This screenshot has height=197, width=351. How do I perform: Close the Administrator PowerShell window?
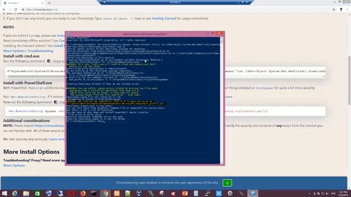point(219,33)
